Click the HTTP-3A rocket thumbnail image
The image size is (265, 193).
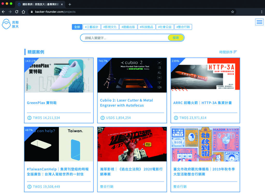205,75
